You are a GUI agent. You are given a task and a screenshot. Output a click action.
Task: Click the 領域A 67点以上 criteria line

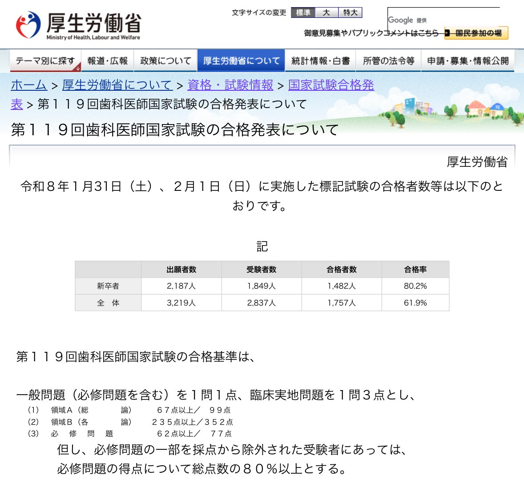click(129, 410)
